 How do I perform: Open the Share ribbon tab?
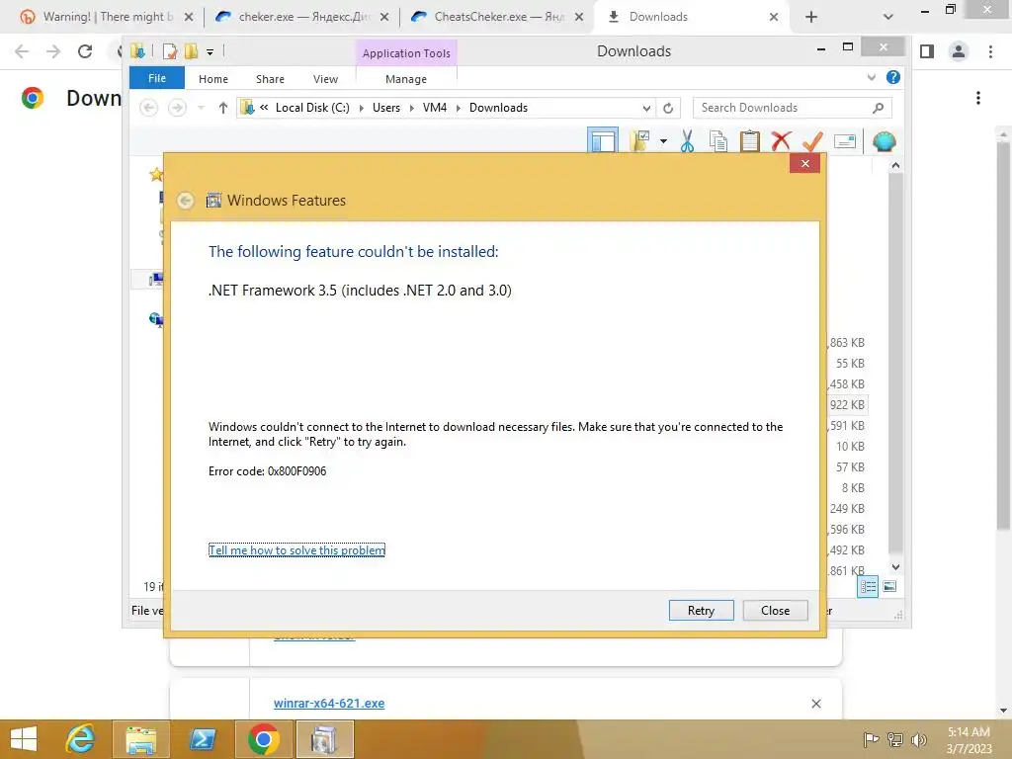click(270, 79)
